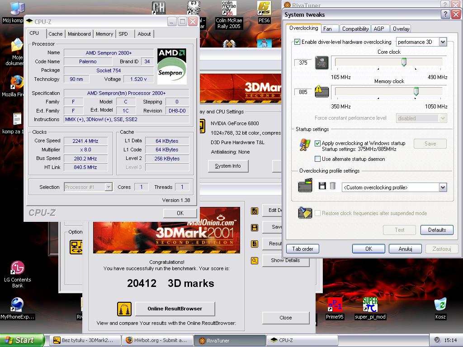This screenshot has width=463, height=347.
Task: Save overclocking profile with floppy icon
Action: click(x=322, y=186)
